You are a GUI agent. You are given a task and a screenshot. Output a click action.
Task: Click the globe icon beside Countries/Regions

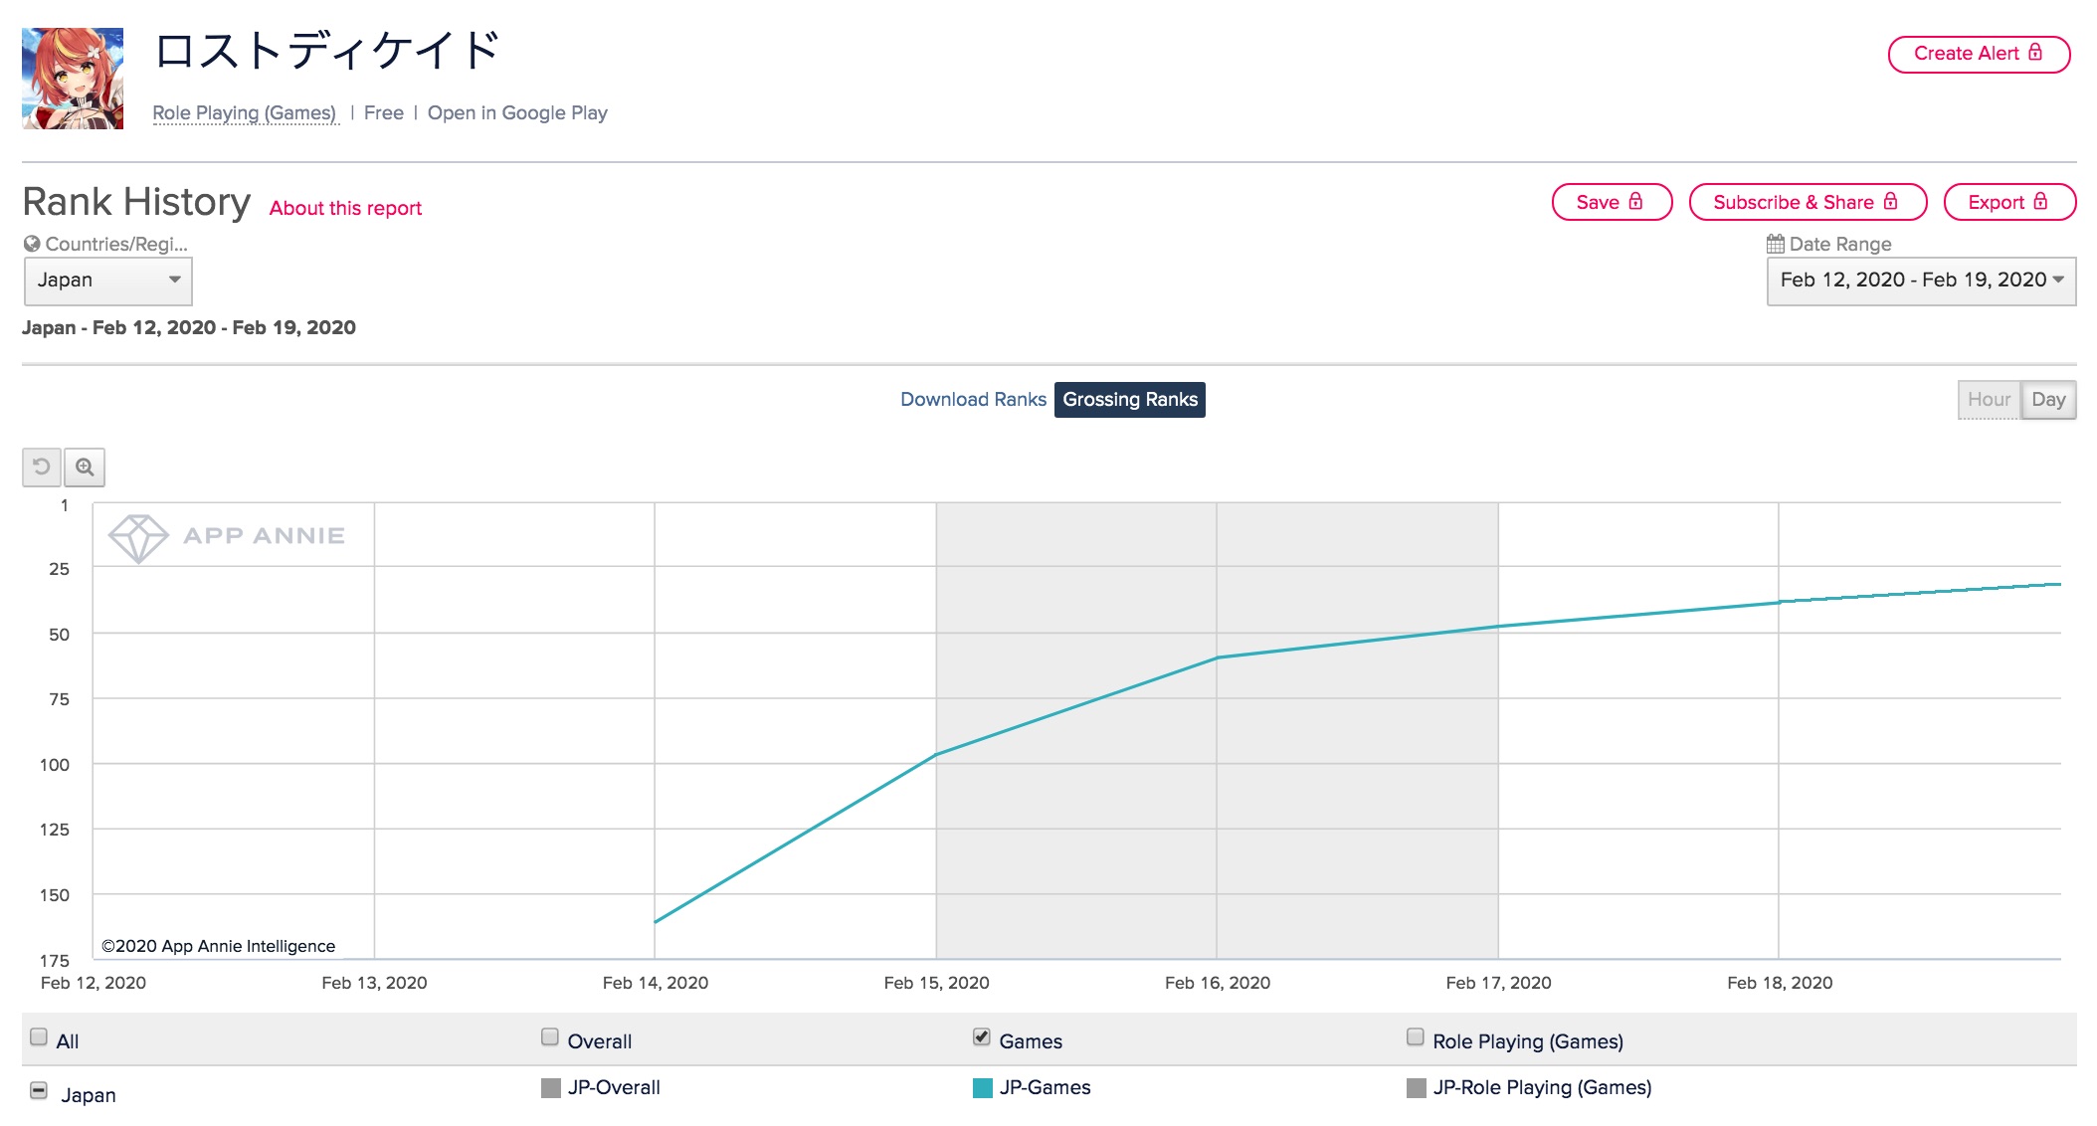(32, 244)
